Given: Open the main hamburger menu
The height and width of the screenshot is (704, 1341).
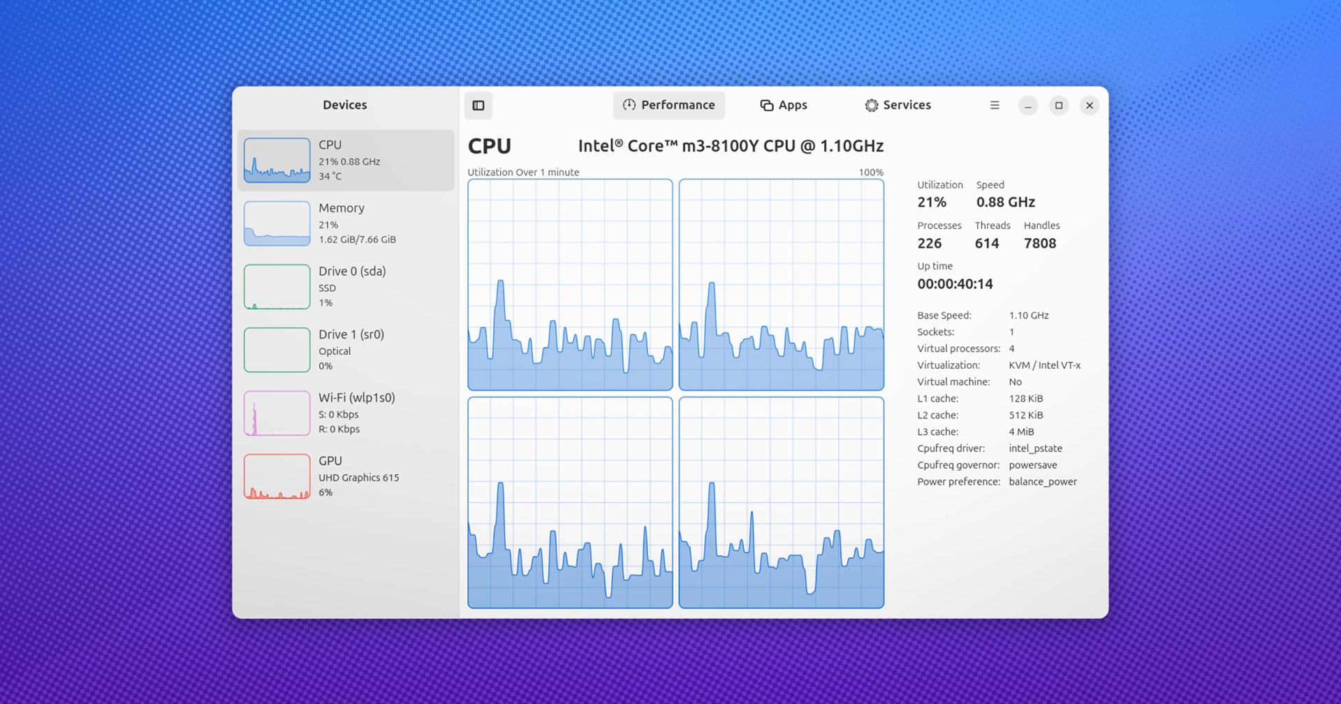Looking at the screenshot, I should coord(995,105).
